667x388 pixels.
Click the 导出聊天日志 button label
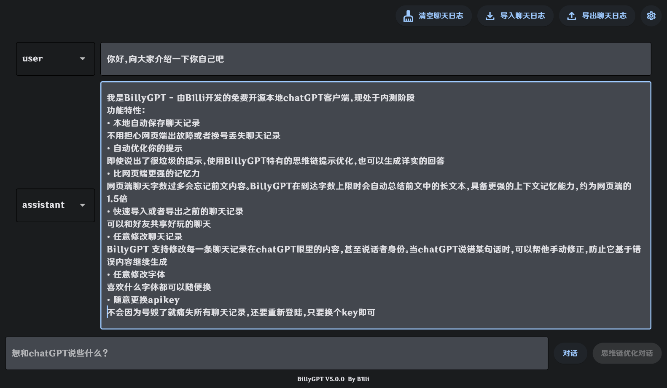tap(605, 16)
